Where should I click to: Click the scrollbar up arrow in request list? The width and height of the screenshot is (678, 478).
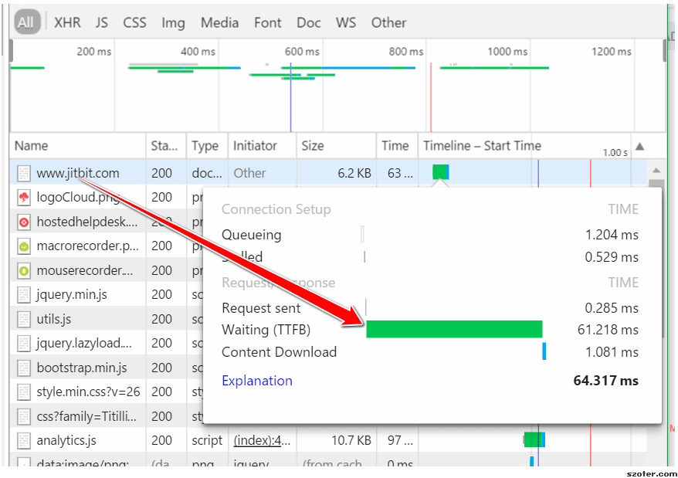(656, 171)
